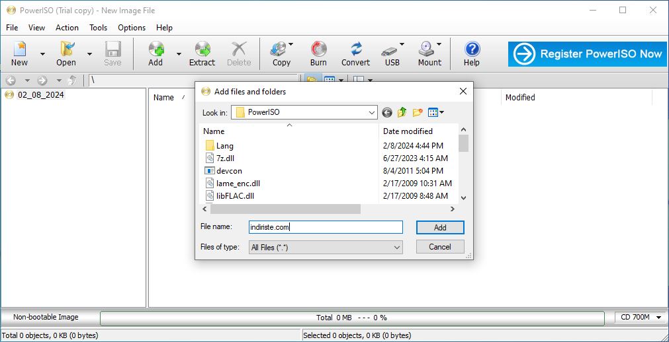Open the dropdown arrow beside Add
Screen dimensions: 669x342
pyautogui.click(x=179, y=54)
